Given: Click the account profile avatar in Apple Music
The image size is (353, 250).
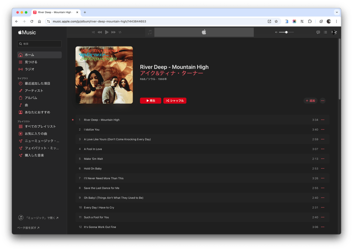Looking at the screenshot, I should click(334, 32).
